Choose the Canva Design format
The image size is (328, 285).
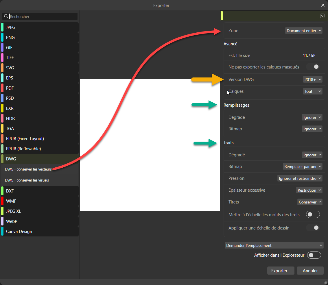[x=19, y=232]
